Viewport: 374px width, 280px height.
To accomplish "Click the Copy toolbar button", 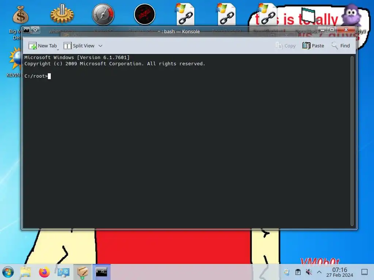I will point(285,46).
